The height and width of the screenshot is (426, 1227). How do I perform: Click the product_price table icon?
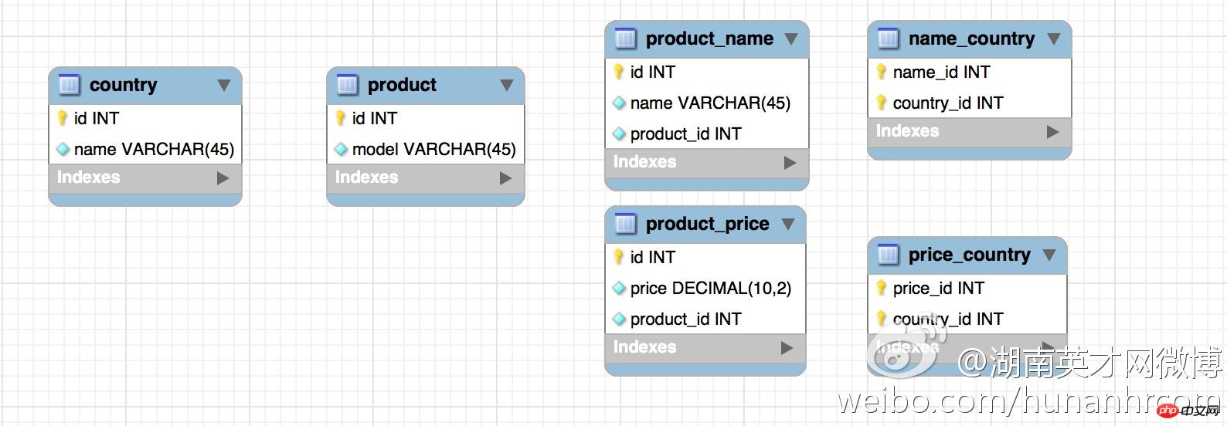[x=625, y=224]
